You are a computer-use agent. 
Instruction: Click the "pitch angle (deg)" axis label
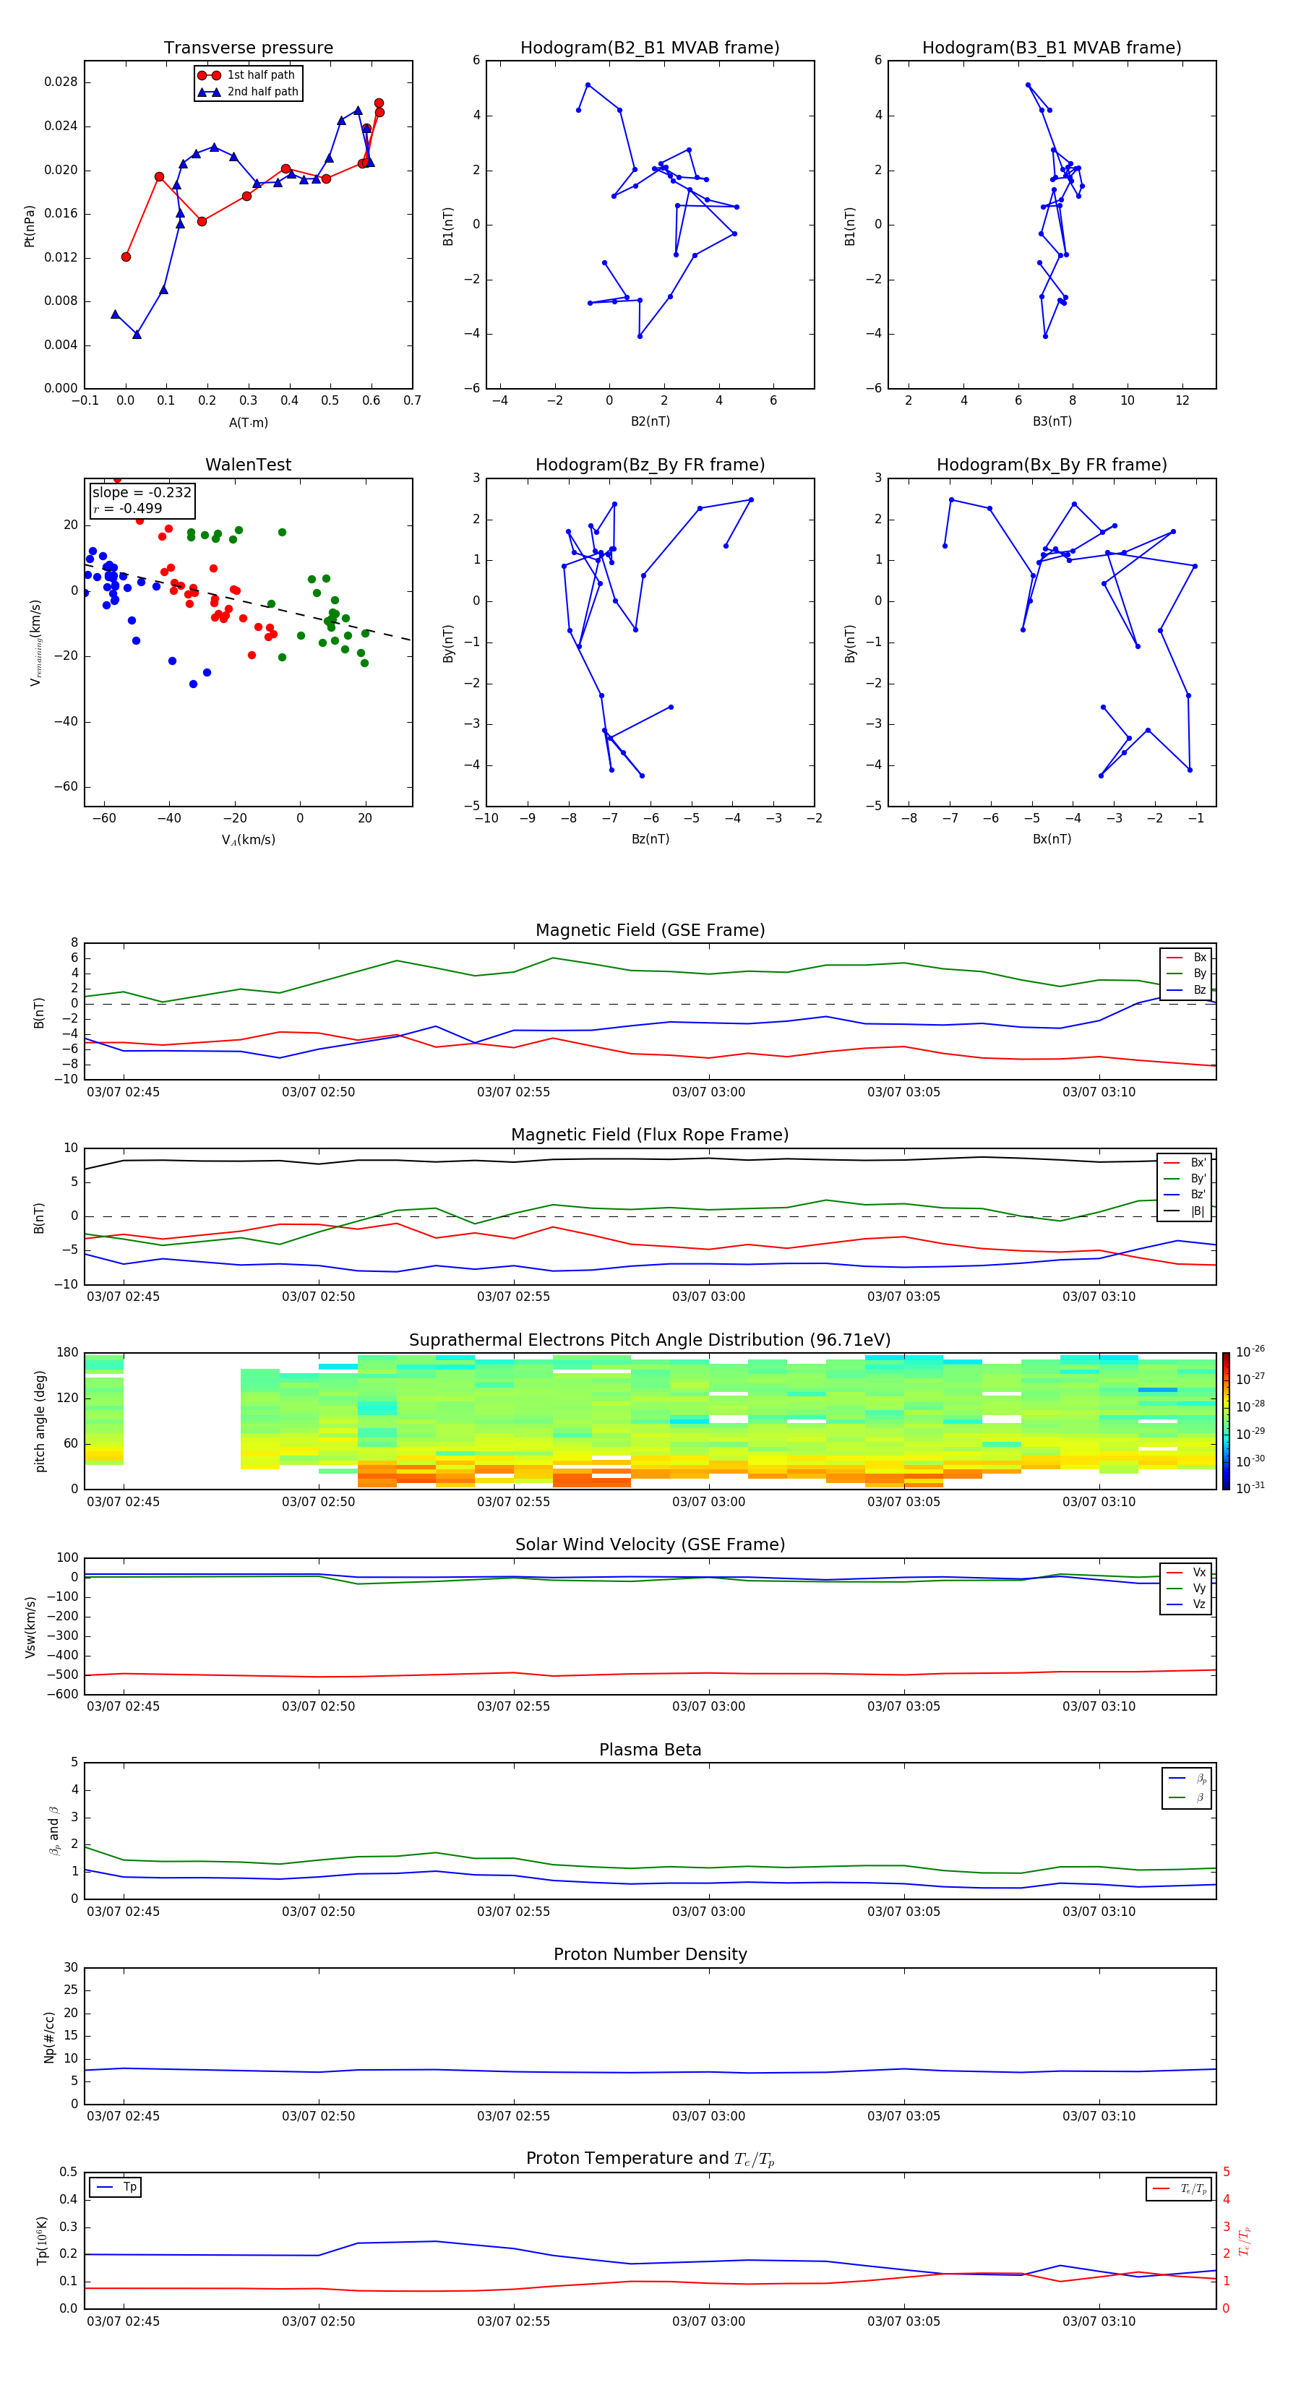point(40,1421)
